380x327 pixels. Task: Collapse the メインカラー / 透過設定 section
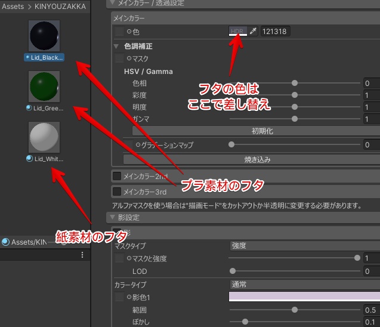(x=112, y=2)
